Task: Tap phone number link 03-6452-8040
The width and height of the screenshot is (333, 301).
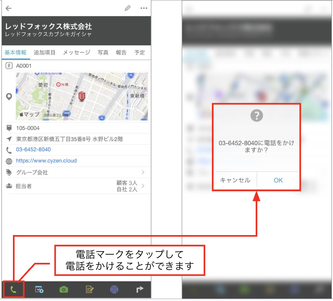Action: click(33, 150)
